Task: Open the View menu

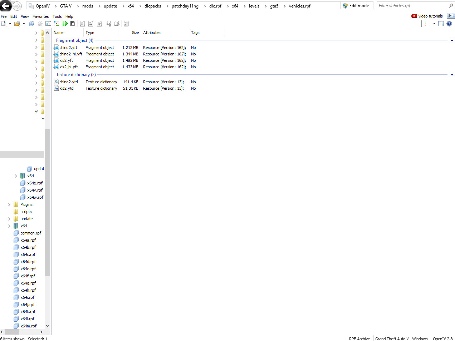Action: click(x=25, y=16)
